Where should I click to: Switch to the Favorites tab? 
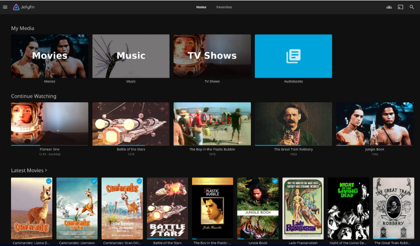click(224, 7)
